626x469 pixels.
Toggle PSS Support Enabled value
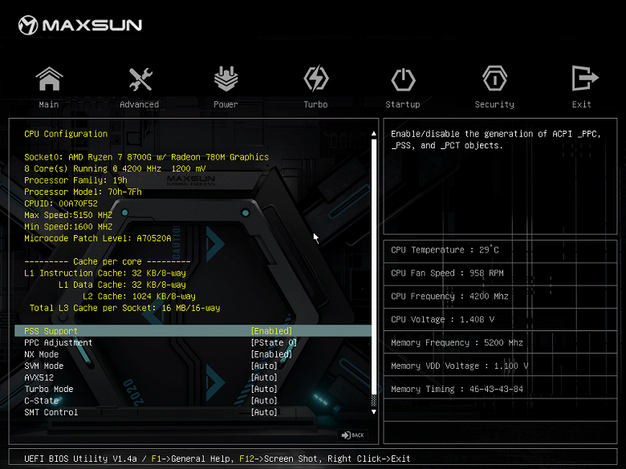(x=271, y=331)
